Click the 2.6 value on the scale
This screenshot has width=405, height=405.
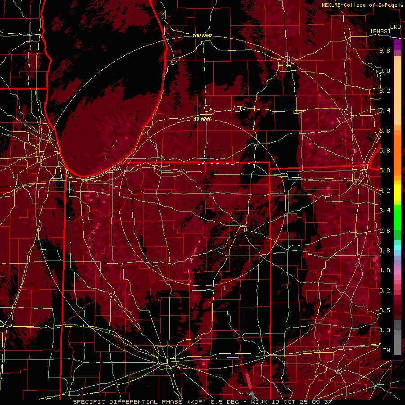pyautogui.click(x=385, y=231)
